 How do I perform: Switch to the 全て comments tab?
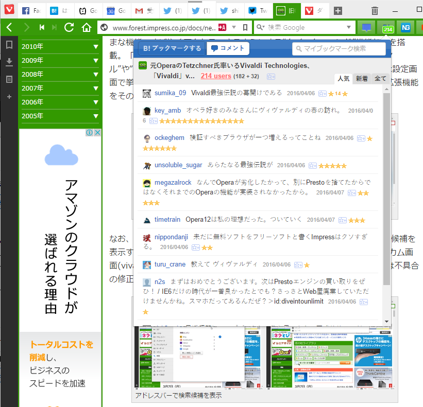tap(380, 78)
